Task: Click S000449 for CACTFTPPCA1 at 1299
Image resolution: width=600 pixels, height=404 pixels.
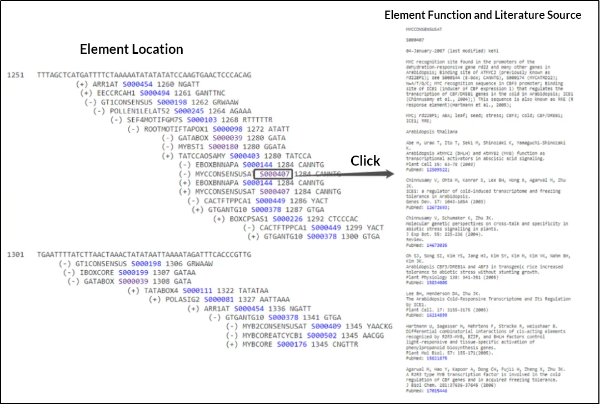Action: click(326, 227)
